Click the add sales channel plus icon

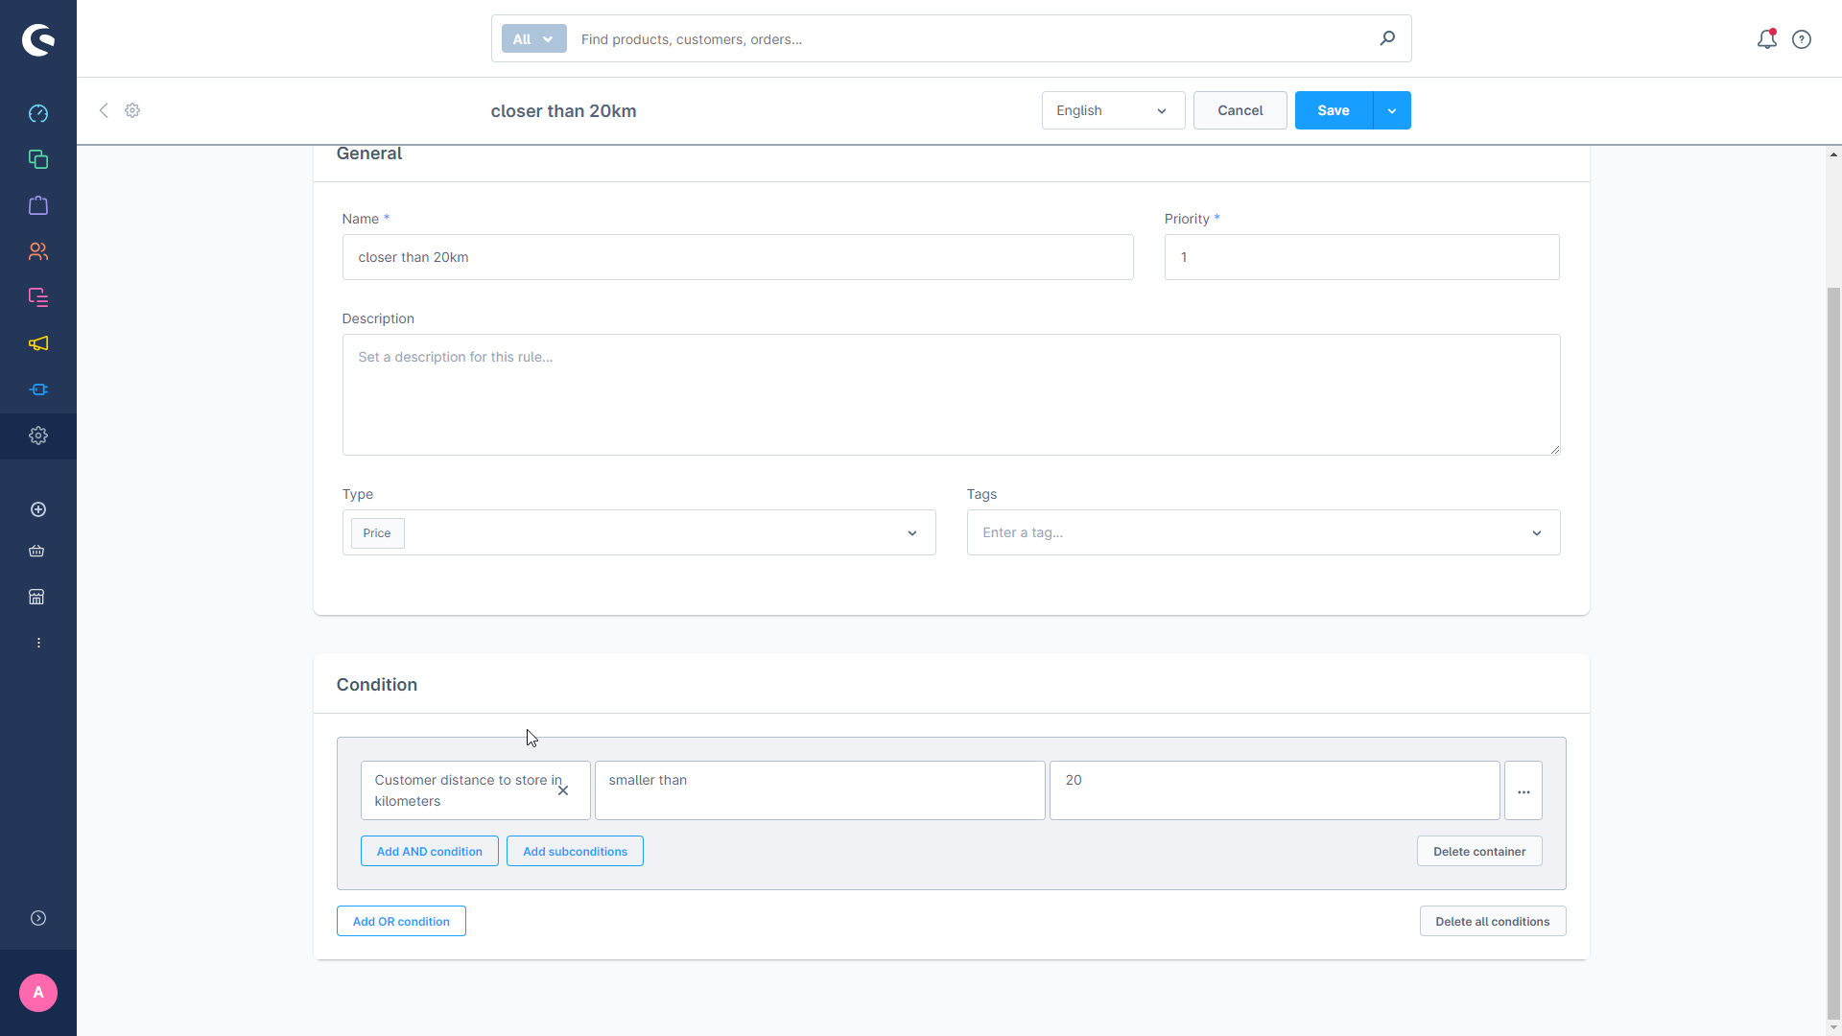tap(38, 509)
